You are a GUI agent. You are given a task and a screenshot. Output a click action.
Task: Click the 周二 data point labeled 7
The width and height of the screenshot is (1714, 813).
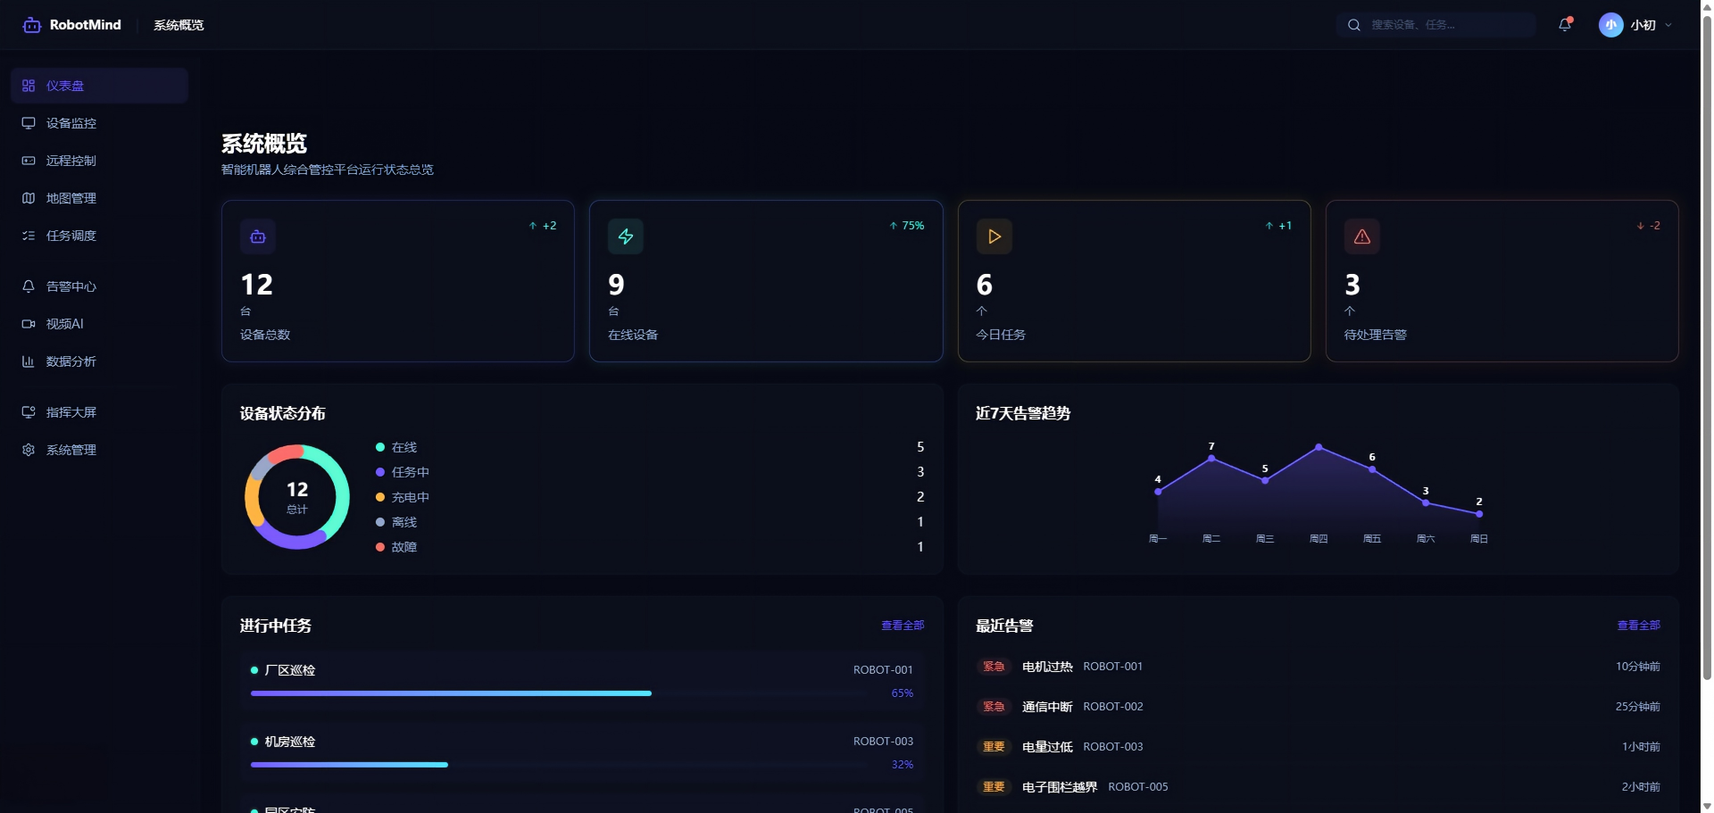point(1211,458)
